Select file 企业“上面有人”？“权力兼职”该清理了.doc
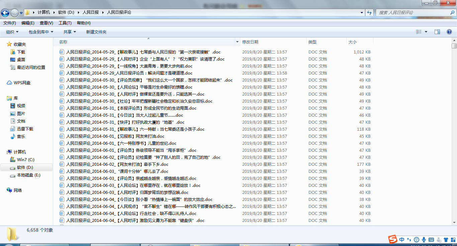Screen dimensions: 457x246 tap(145, 59)
